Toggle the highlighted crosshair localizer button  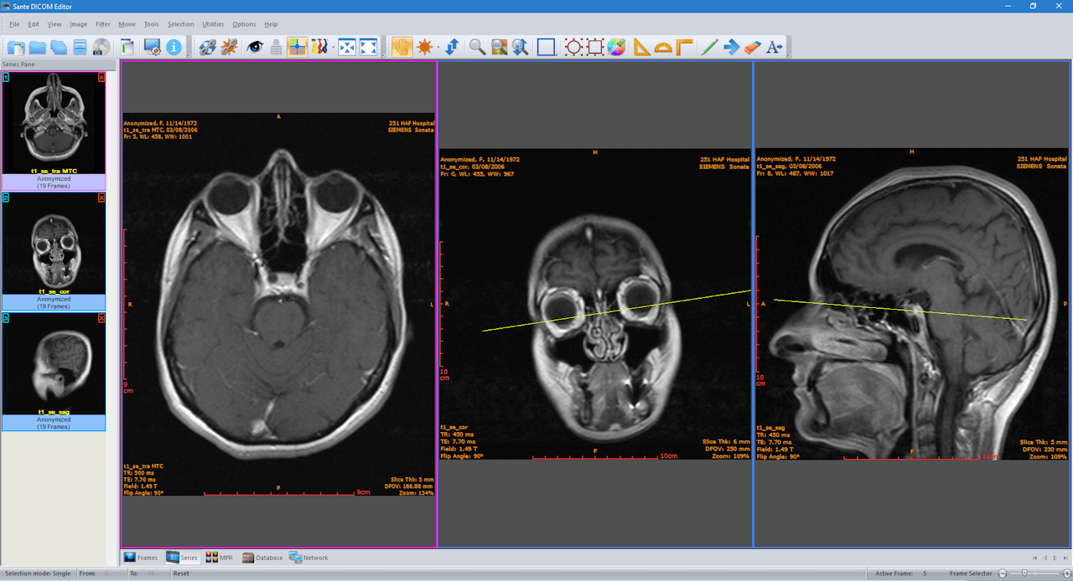[x=297, y=47]
